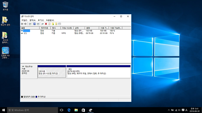Sort by the 레이아웃 column header
This screenshot has width=202, height=113.
click(x=45, y=28)
